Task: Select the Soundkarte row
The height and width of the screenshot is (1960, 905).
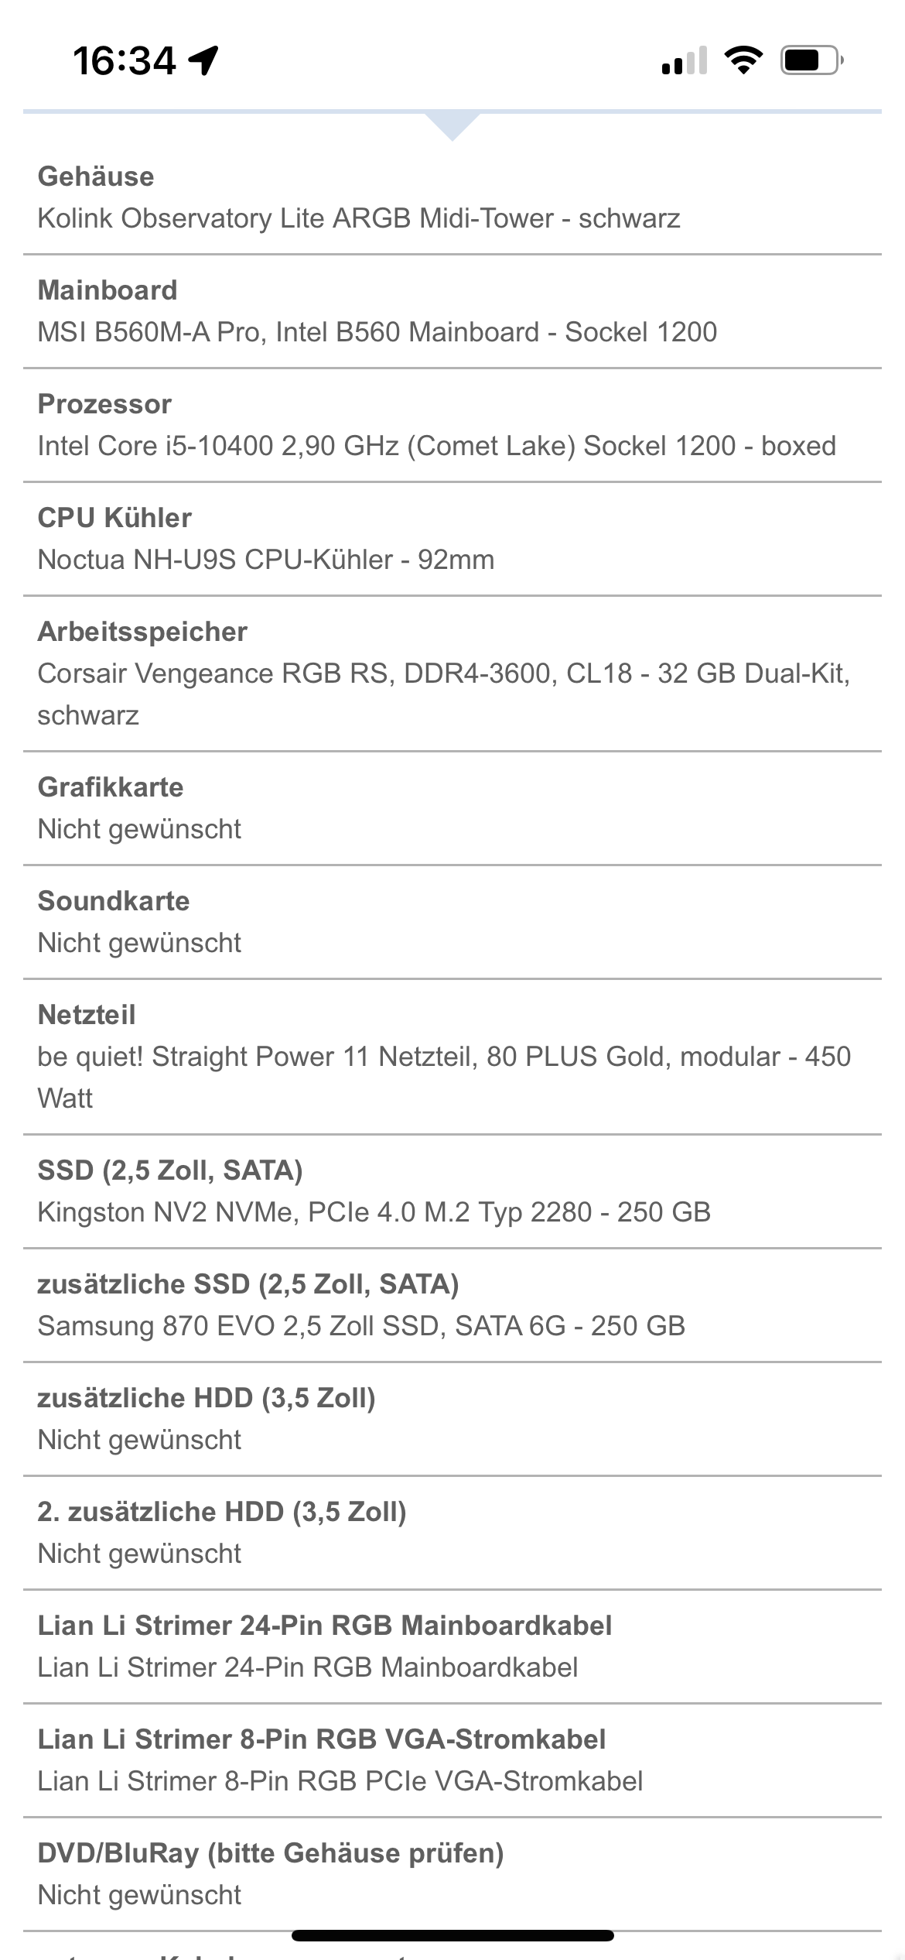Action: click(x=452, y=922)
